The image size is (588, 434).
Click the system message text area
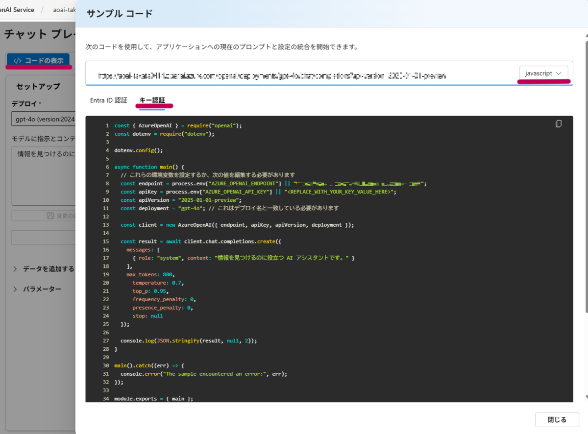coord(44,175)
